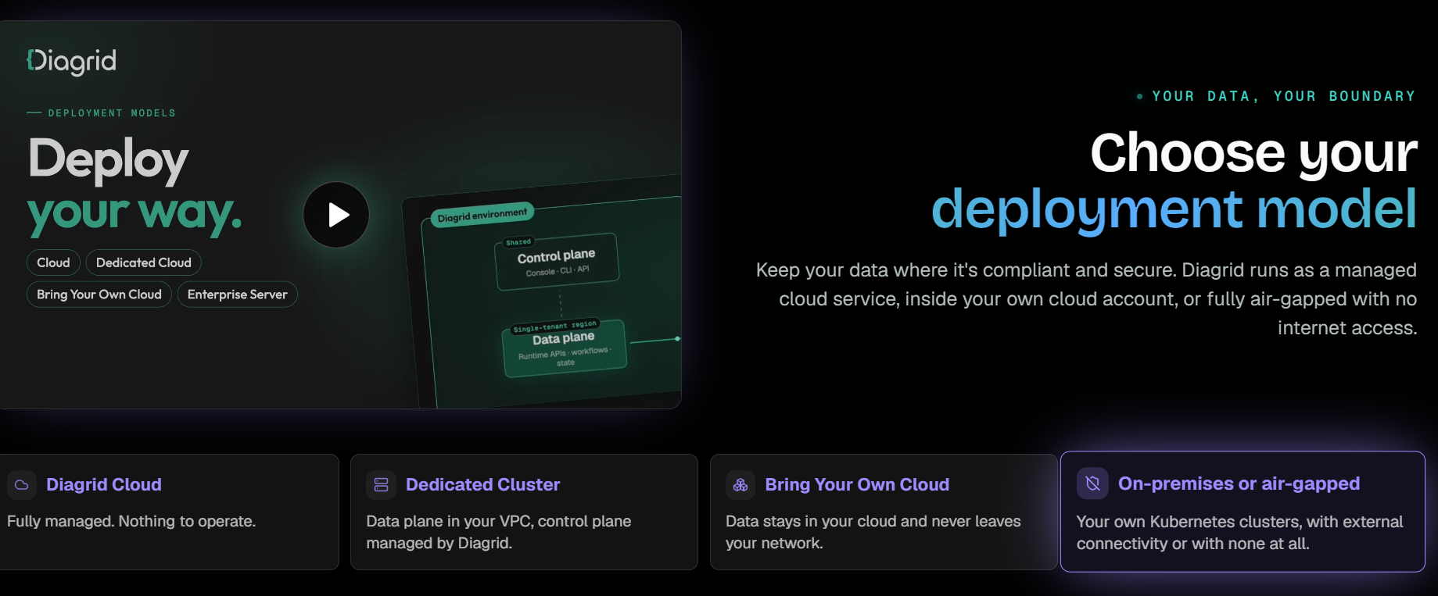The height and width of the screenshot is (596, 1438).
Task: Click the Diagrid environment label
Action: point(482,215)
